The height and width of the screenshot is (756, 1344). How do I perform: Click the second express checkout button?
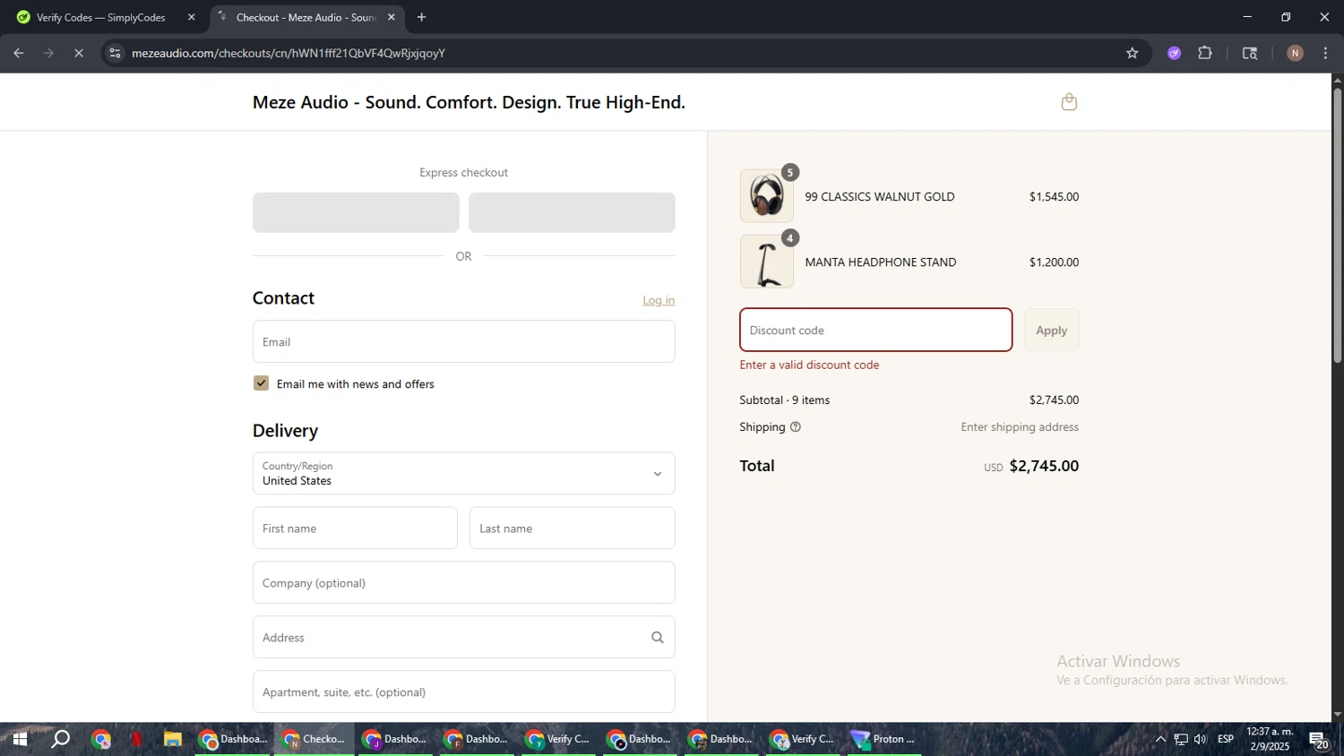572,212
